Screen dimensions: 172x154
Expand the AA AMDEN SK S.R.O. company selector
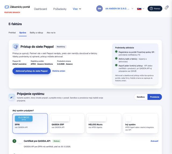click(x=119, y=9)
